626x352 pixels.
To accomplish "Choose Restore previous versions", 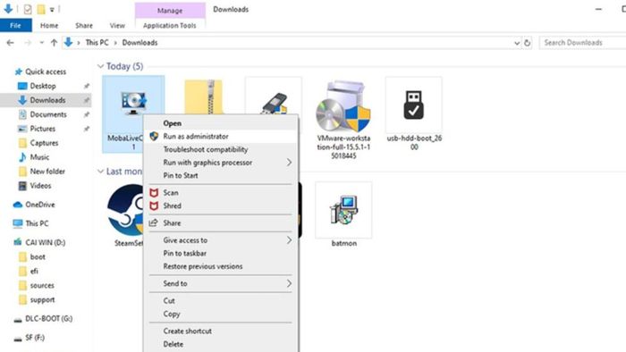I will (221, 266).
